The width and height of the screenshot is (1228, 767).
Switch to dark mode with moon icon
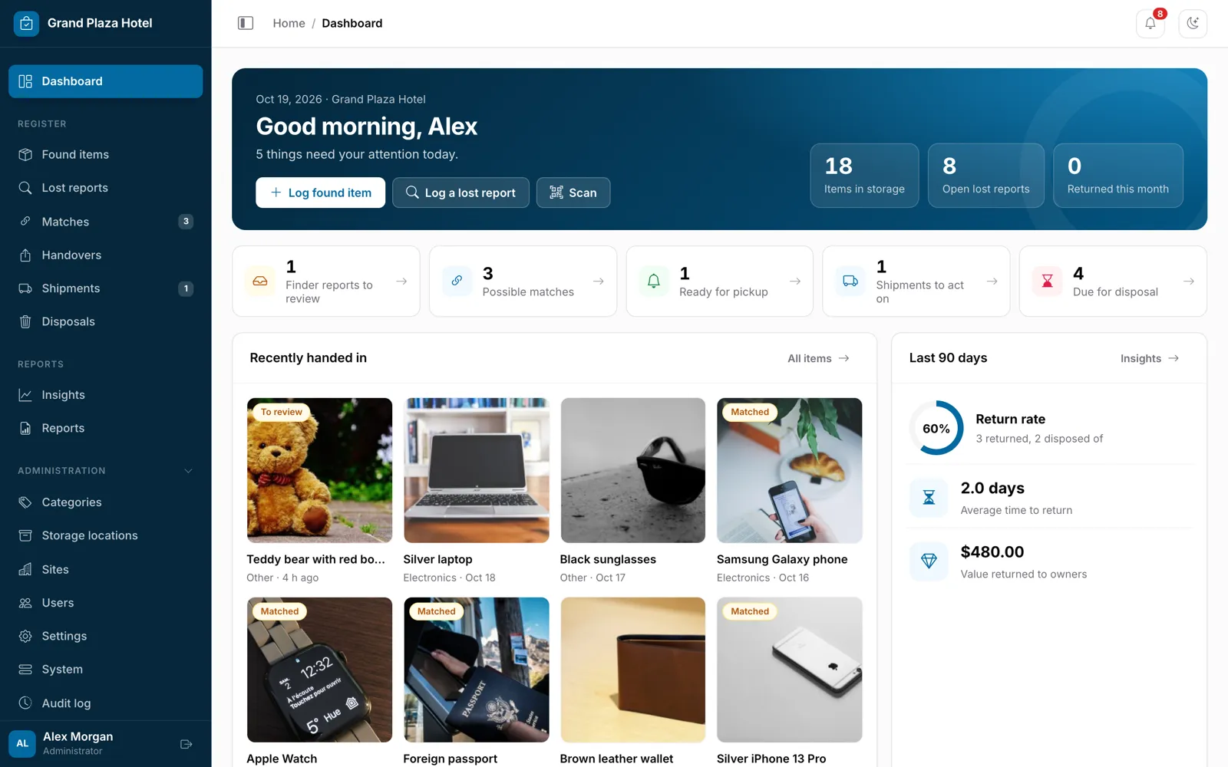tap(1193, 23)
